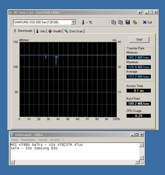Click the line 'SATA - SSD Samsung 830'

[34, 148]
